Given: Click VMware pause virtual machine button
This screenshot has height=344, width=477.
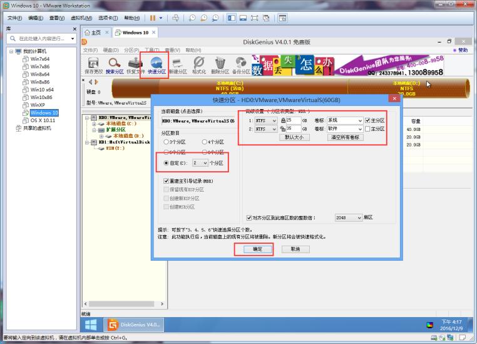Looking at the screenshot, I should [153, 18].
